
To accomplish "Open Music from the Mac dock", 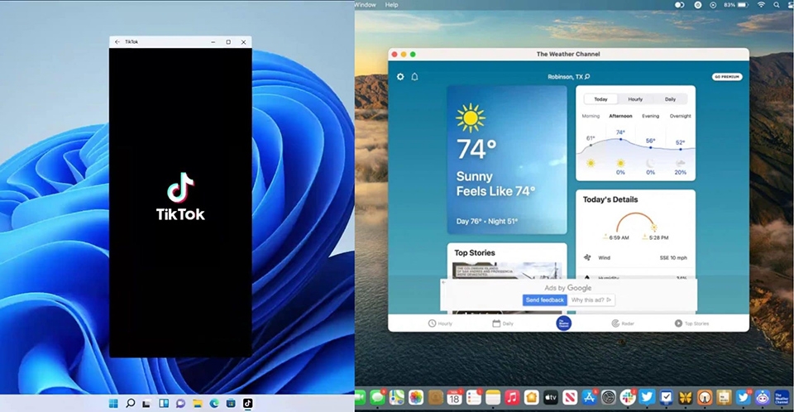I will point(512,398).
